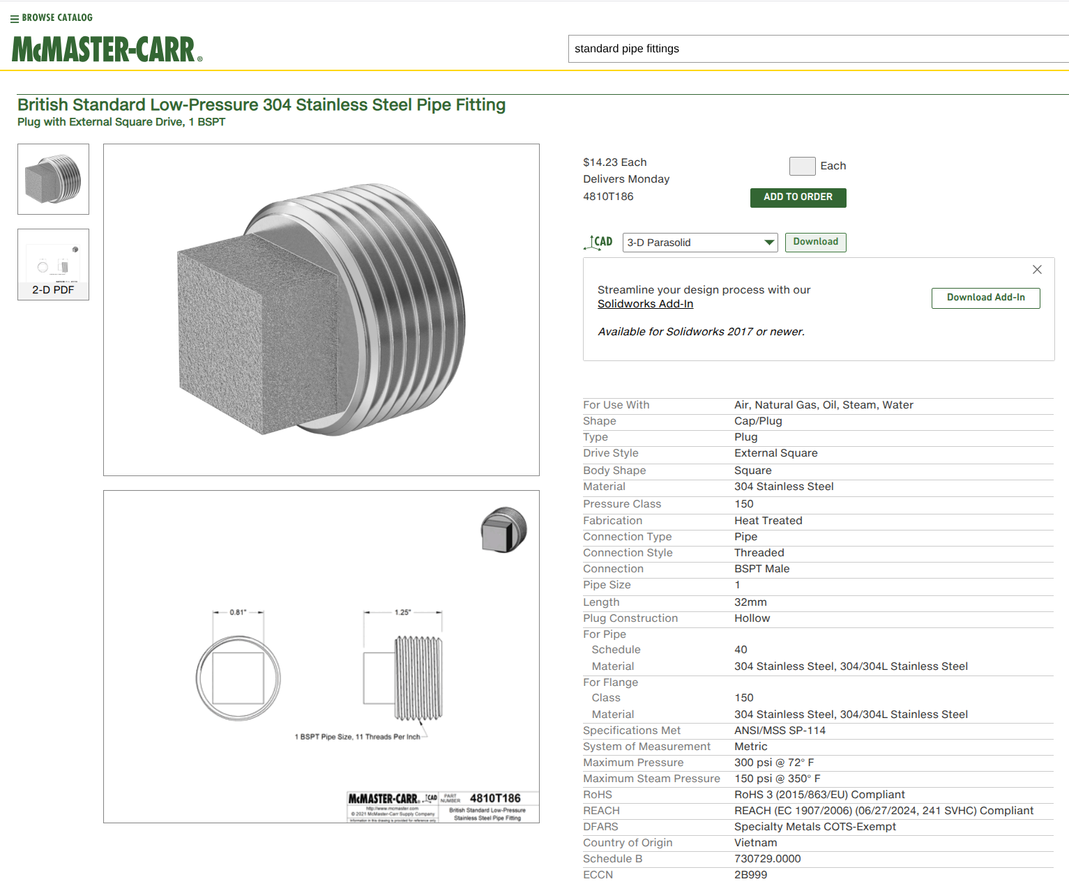Viewport: 1069px width, 893px height.
Task: Click the Hollow plug construction value
Action: pos(752,618)
